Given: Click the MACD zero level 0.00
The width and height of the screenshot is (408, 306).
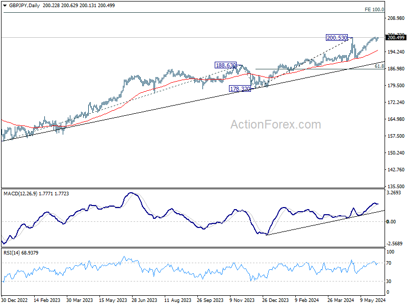Looking at the screenshot, I should tap(391, 222).
